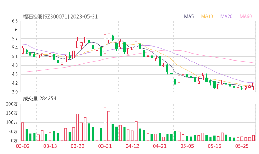Click the 5.1 price axis label
Screen dimensions: 259x154
[15, 57]
